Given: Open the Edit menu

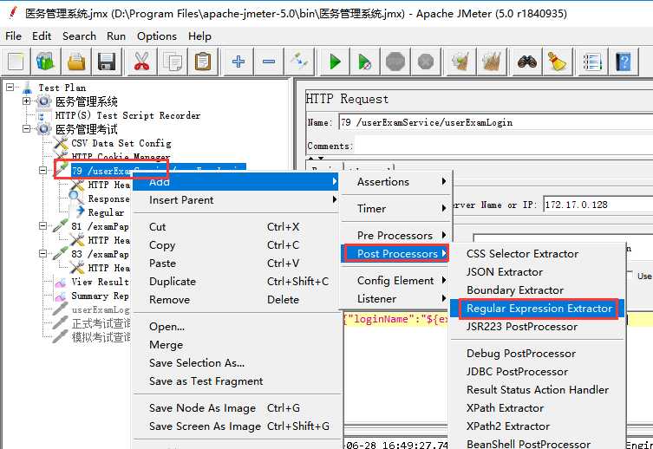Looking at the screenshot, I should (42, 36).
